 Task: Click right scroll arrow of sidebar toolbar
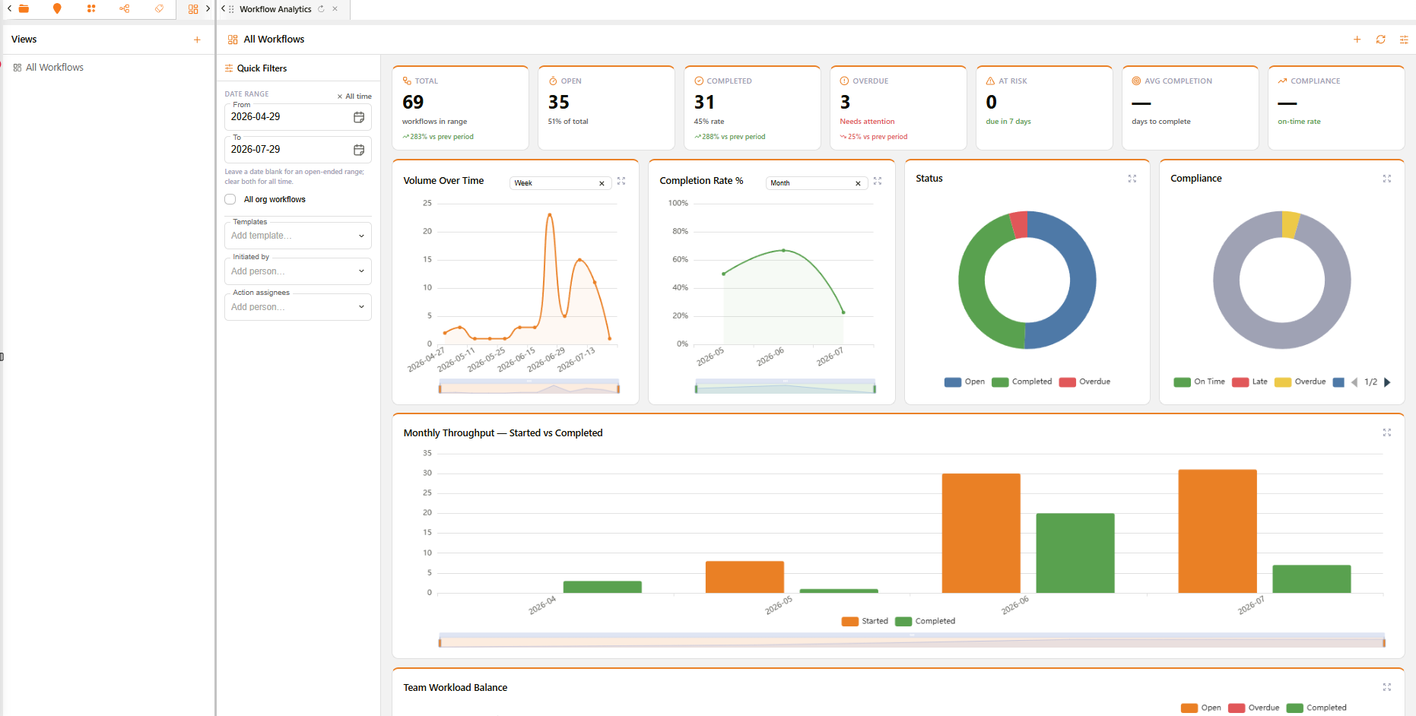208,8
